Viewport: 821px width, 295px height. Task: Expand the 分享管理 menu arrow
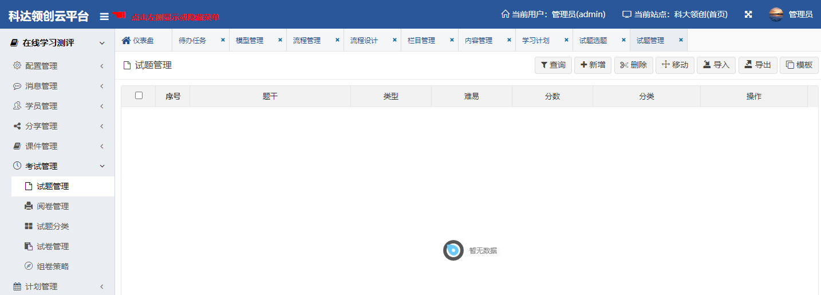pos(101,126)
